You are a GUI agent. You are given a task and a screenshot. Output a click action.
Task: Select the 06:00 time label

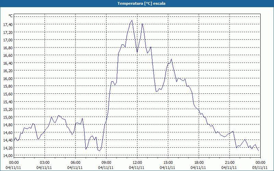[x=75, y=163]
